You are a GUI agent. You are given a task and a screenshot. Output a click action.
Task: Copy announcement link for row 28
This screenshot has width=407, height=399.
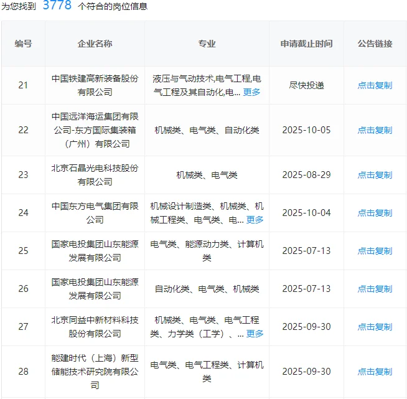(x=375, y=372)
